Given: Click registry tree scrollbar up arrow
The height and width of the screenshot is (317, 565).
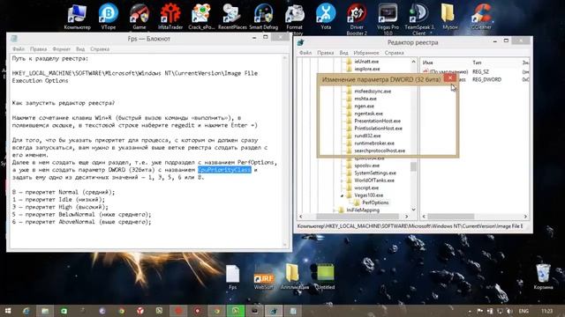Looking at the screenshot, I should click(413, 62).
